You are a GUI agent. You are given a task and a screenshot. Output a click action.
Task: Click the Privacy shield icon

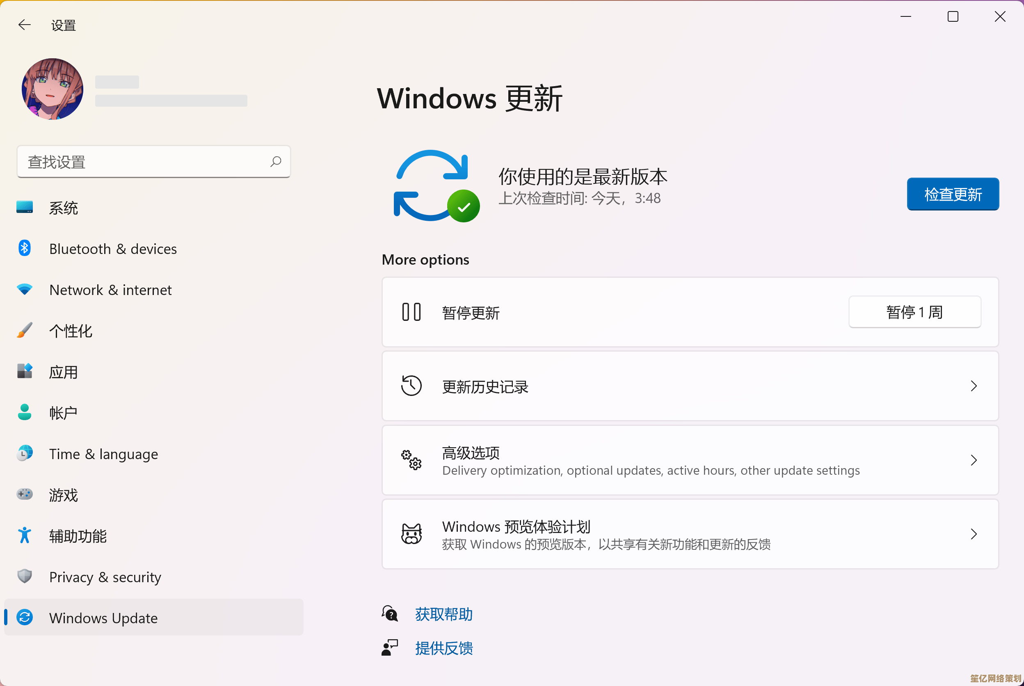(x=25, y=576)
